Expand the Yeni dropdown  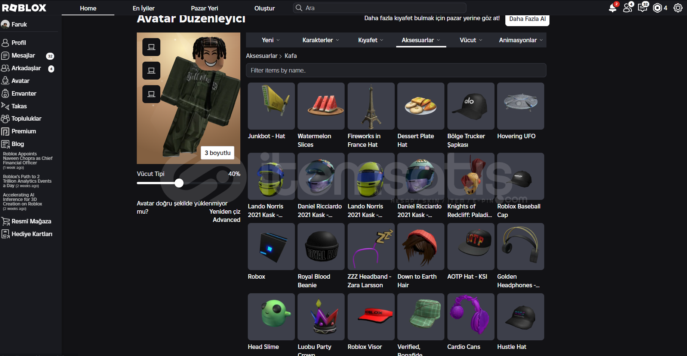(271, 40)
